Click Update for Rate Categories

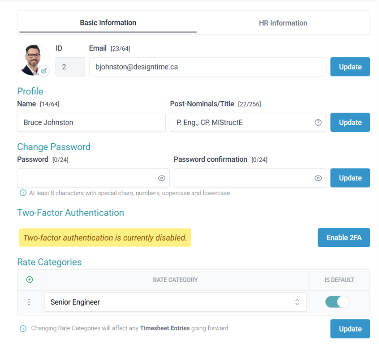(350, 329)
